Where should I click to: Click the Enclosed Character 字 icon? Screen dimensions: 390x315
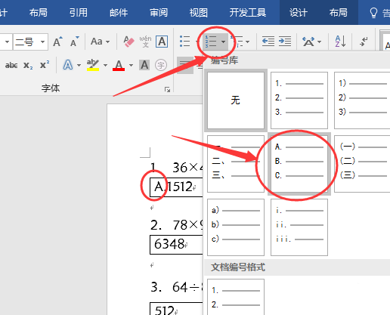161,66
